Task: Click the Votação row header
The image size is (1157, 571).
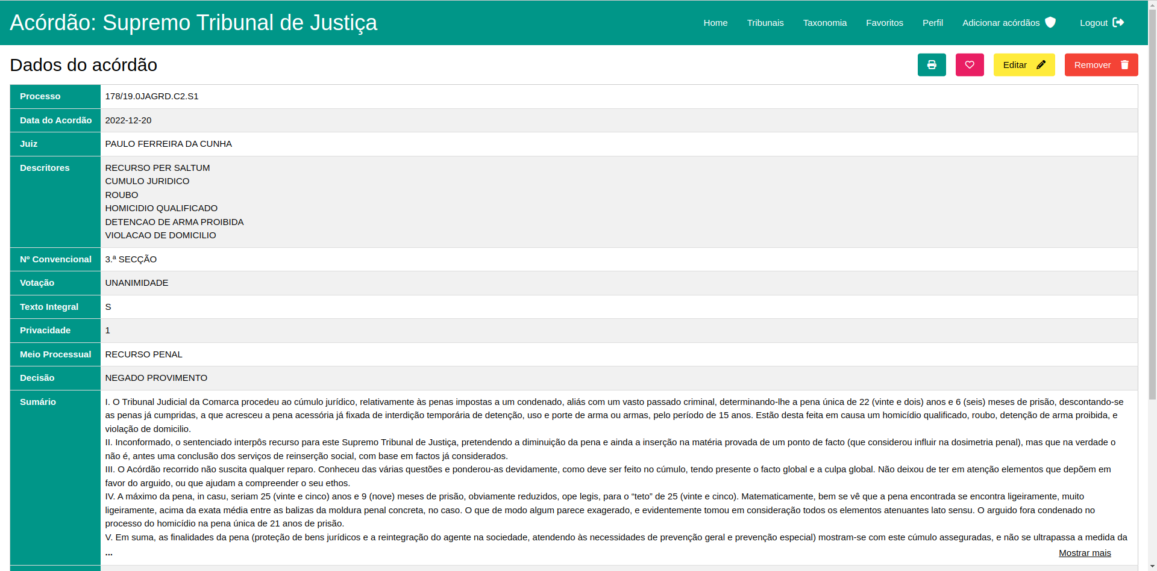Action: [55, 283]
